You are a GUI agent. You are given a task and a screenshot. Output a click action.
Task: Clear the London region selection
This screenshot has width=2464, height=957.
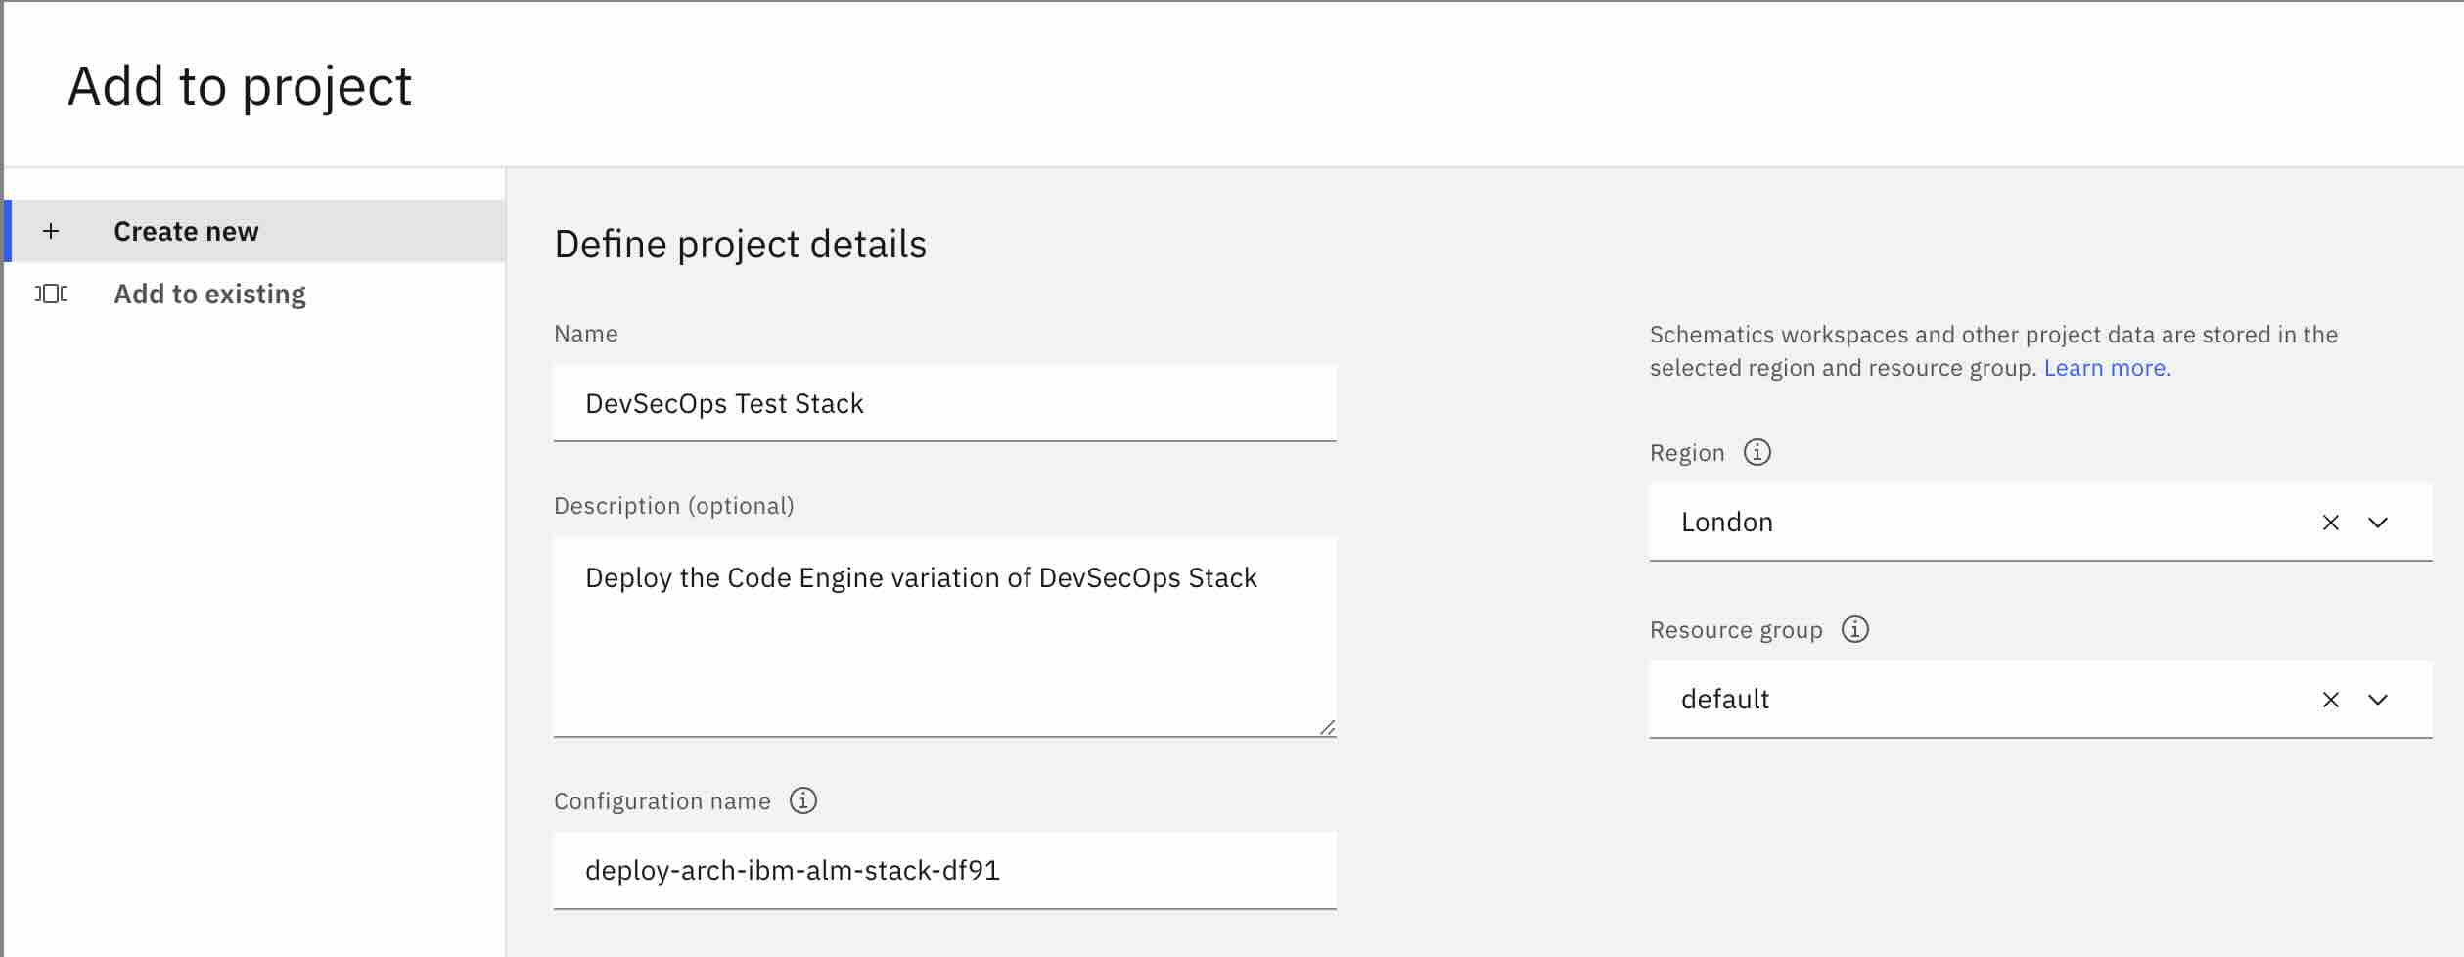coord(2330,523)
